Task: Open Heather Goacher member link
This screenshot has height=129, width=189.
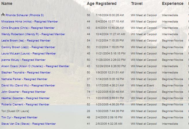Action: point(25,98)
